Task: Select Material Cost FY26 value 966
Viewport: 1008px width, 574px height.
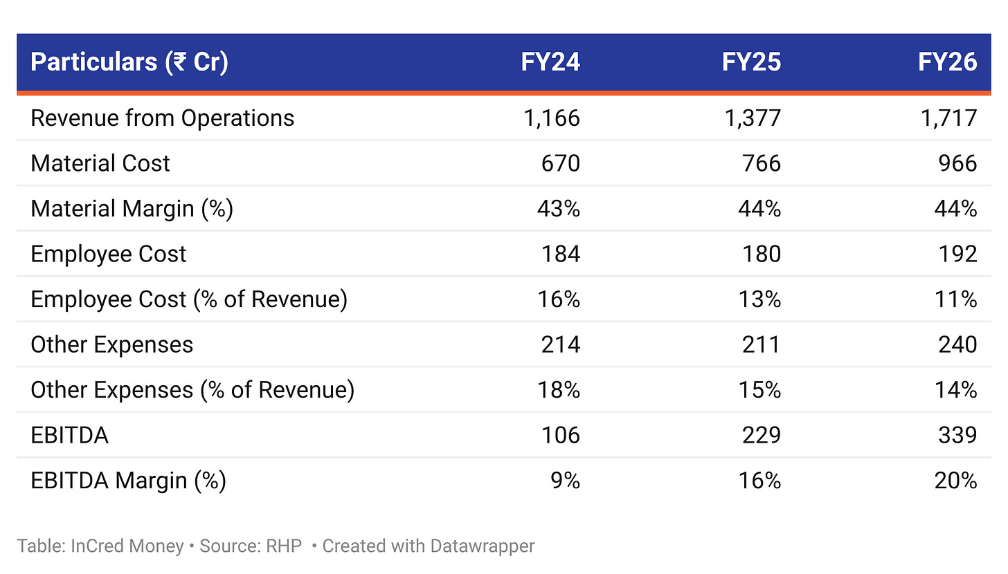Action: point(959,163)
